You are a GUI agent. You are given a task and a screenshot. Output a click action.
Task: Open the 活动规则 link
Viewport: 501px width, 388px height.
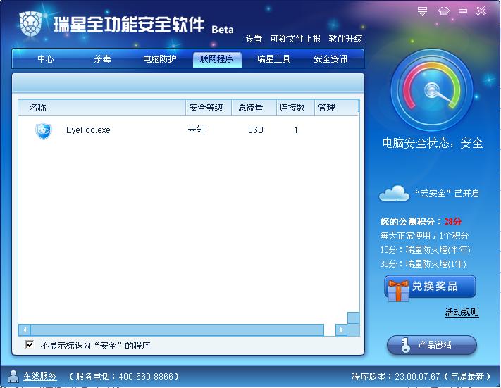[462, 313]
